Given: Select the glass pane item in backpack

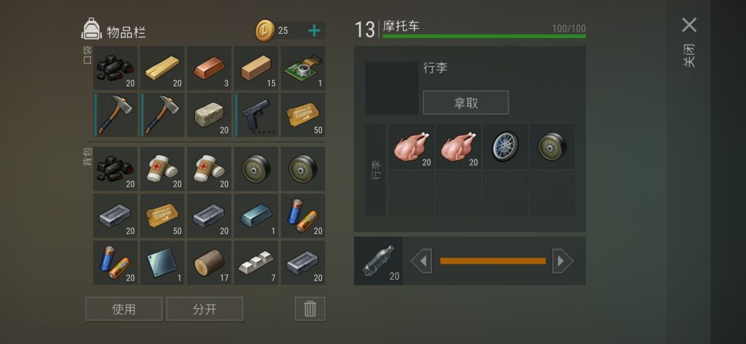Looking at the screenshot, I should pos(163,262).
